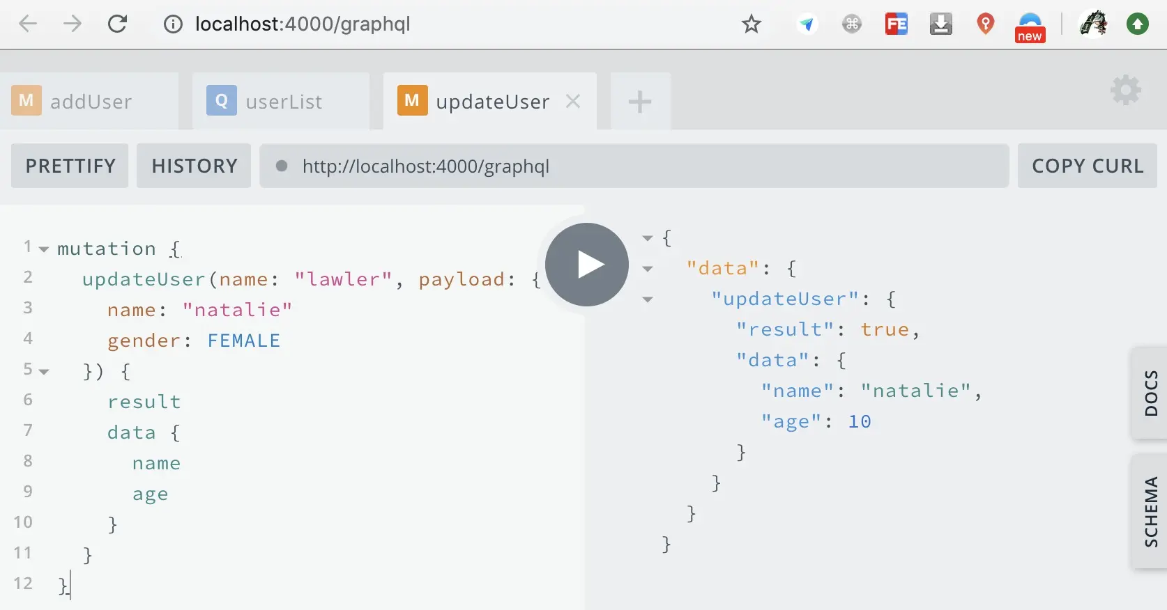Open the SCHEMA side panel
The width and height of the screenshot is (1167, 610).
point(1150,511)
